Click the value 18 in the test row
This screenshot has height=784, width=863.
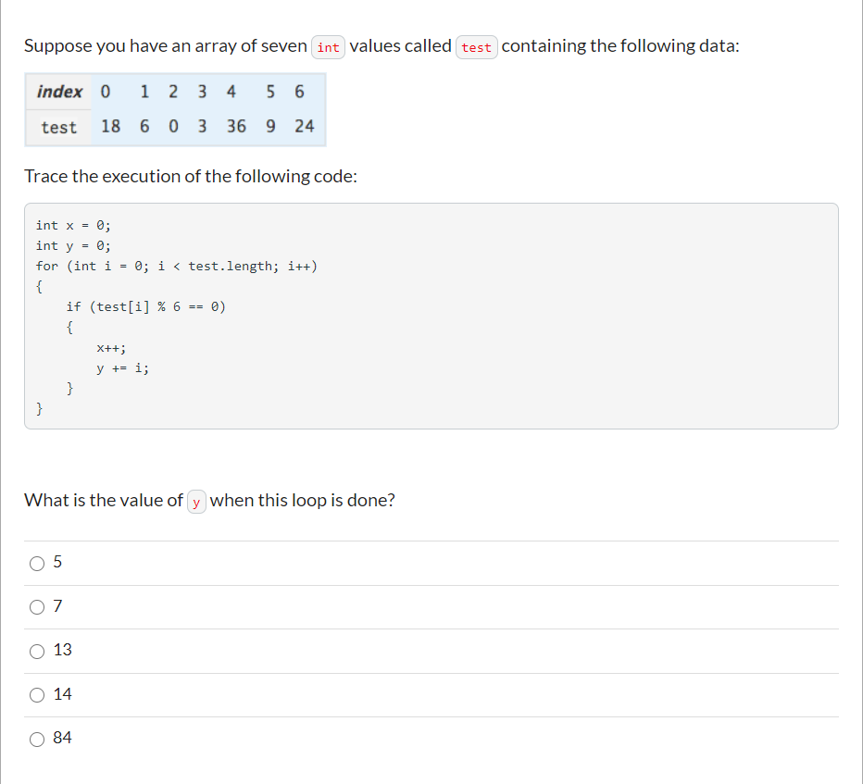111,128
